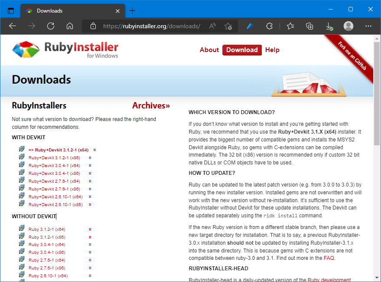The image size is (381, 282).
Task: Download Ruby 3.0.4-1 (x64) without Devkit
Action: point(47,245)
